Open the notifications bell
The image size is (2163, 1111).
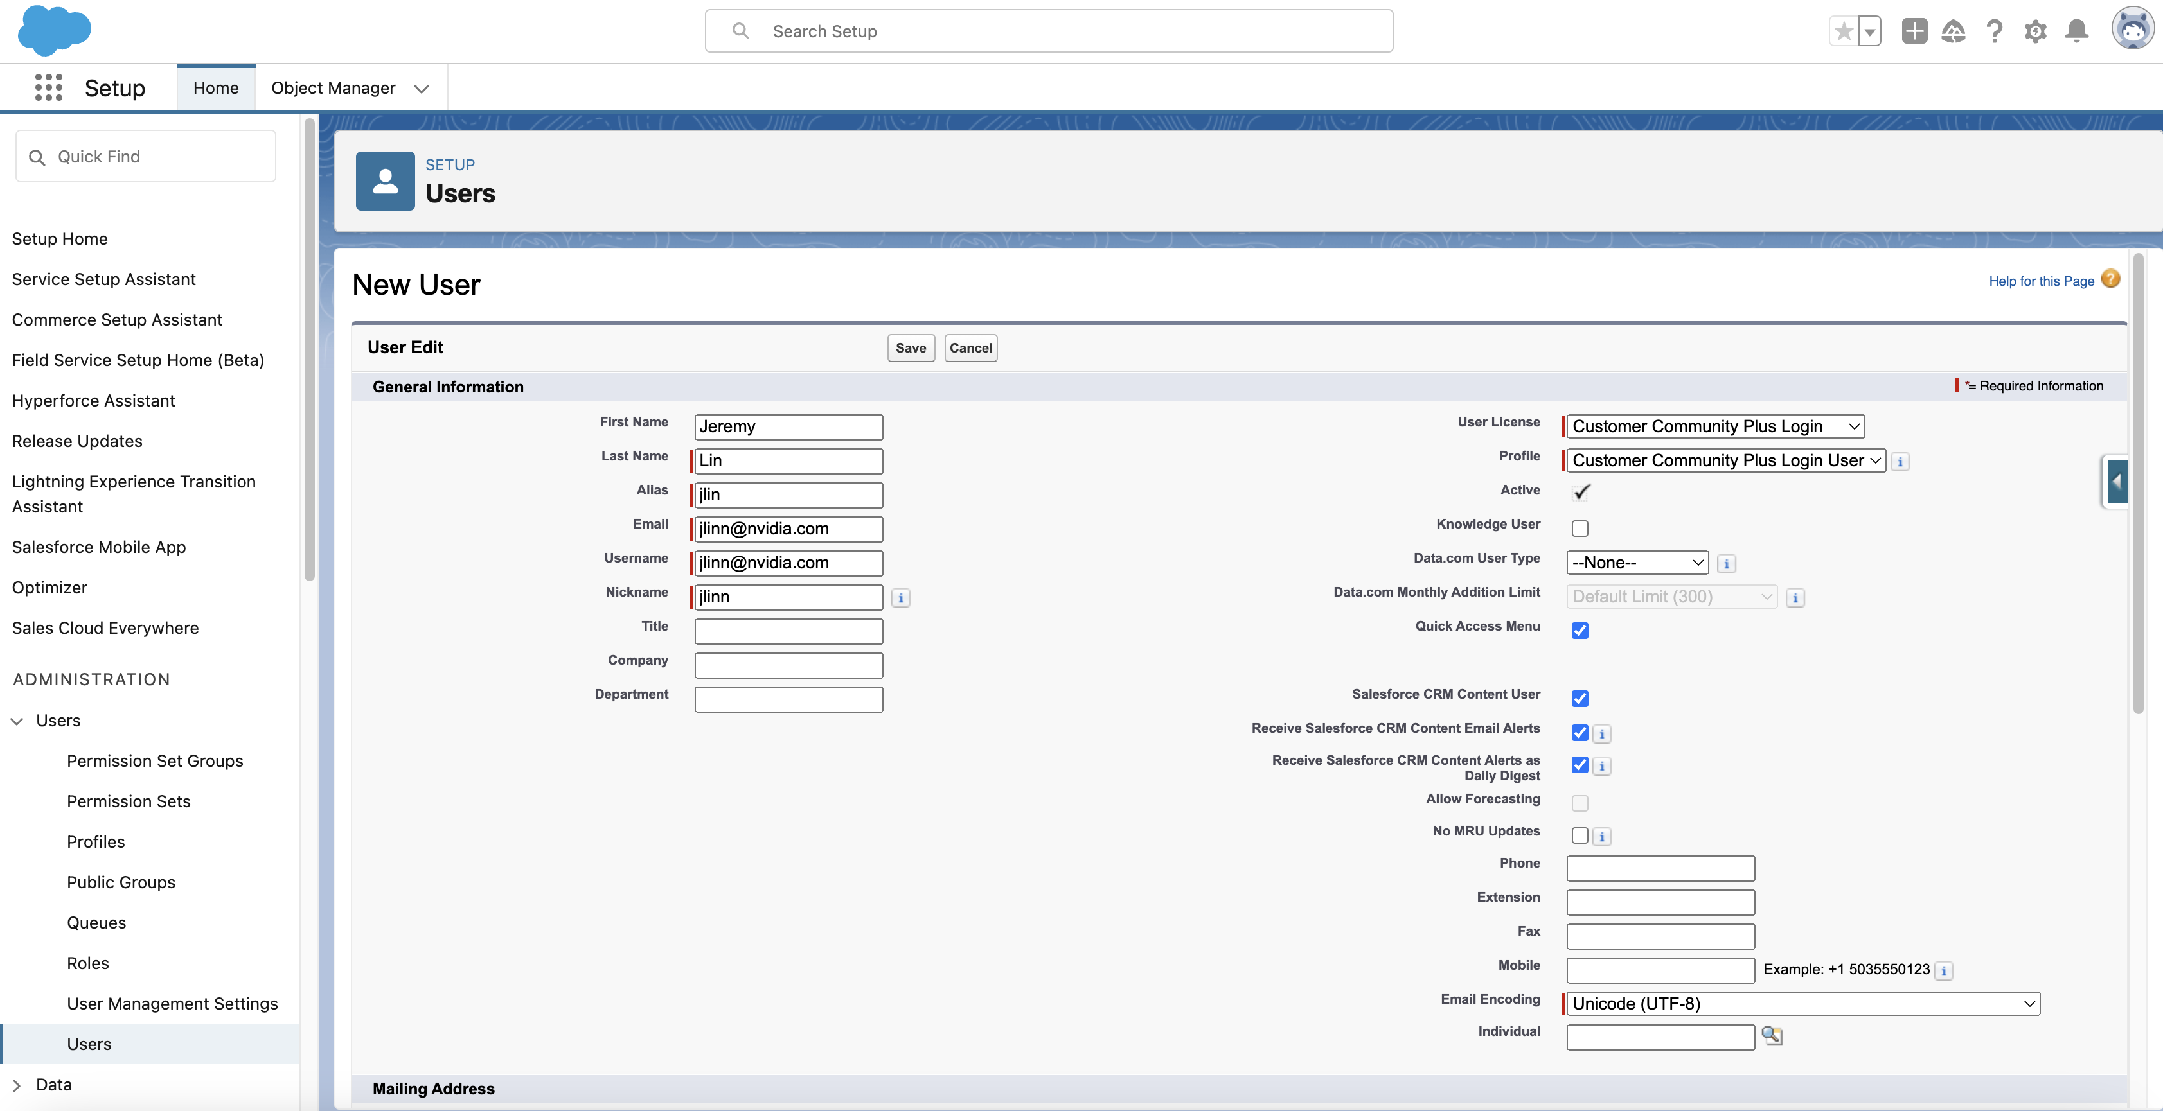(x=2076, y=31)
